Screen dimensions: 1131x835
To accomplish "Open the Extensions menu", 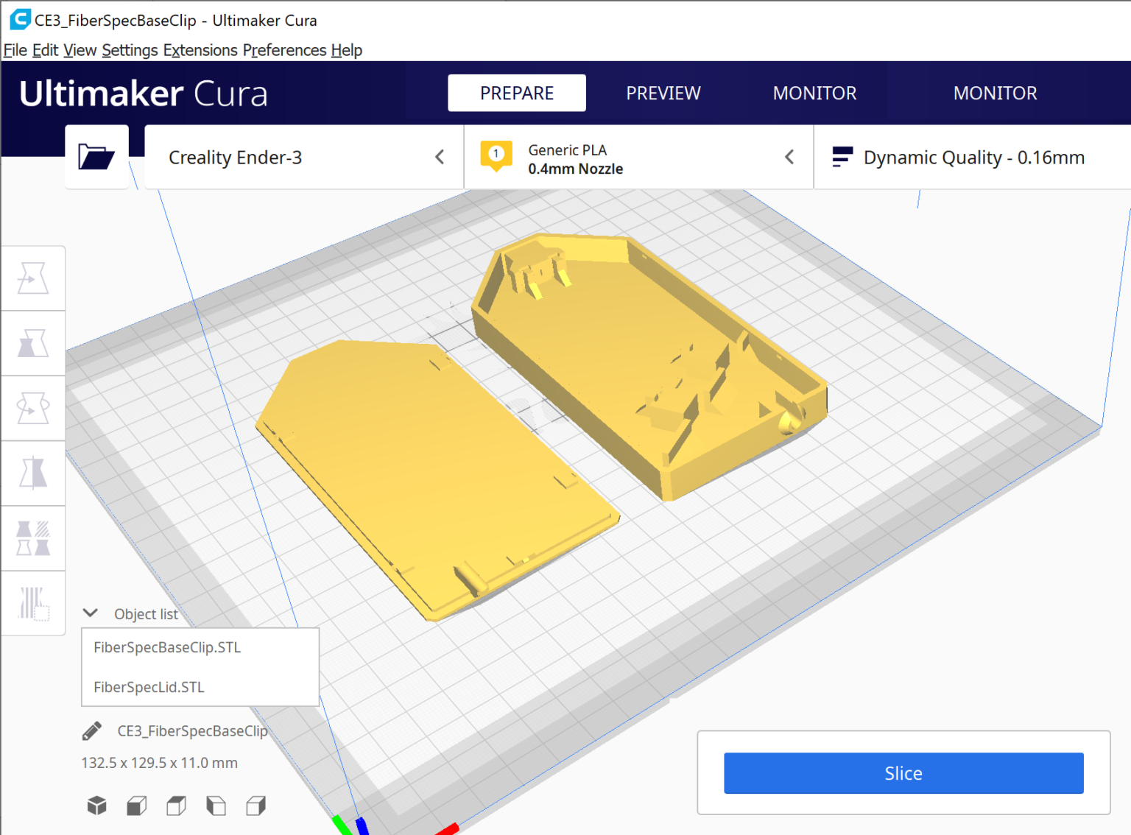I will [200, 50].
